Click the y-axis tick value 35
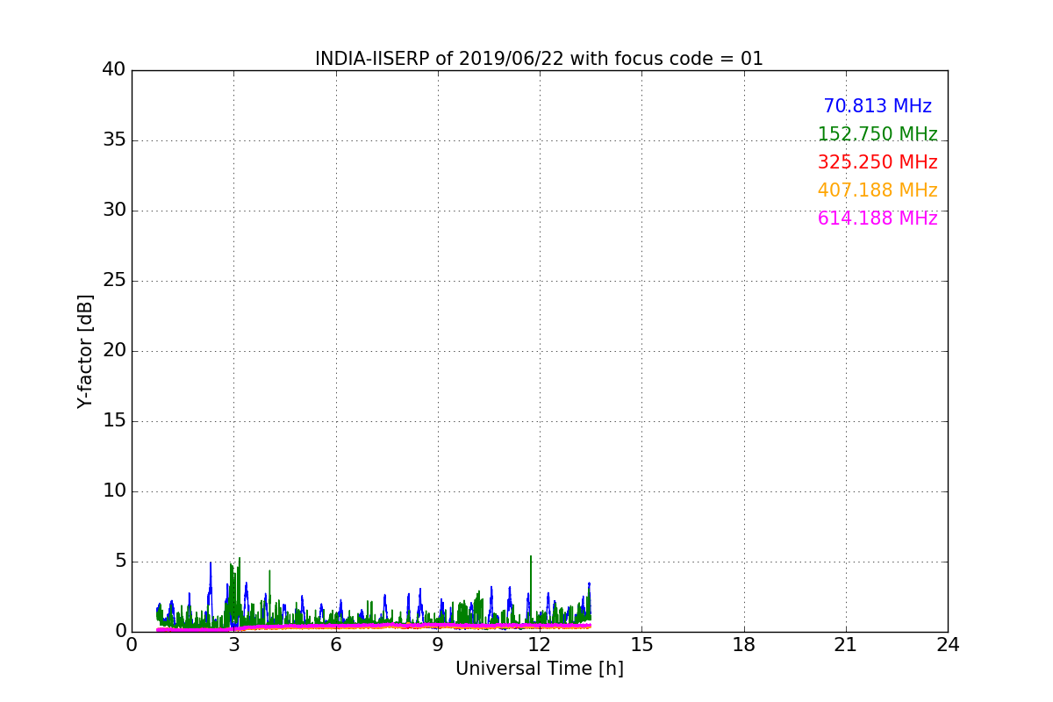The height and width of the screenshot is (702, 1053). tap(114, 140)
